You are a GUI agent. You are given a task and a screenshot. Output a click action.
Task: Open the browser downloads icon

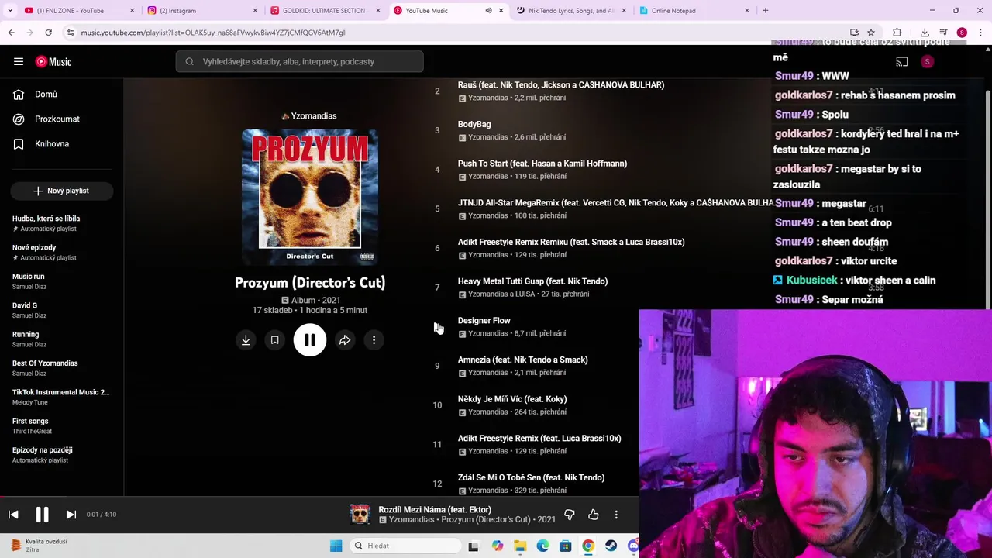pyautogui.click(x=925, y=33)
